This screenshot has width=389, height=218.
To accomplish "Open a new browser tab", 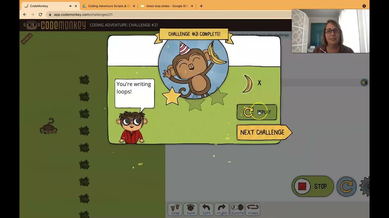I will pyautogui.click(x=201, y=6).
